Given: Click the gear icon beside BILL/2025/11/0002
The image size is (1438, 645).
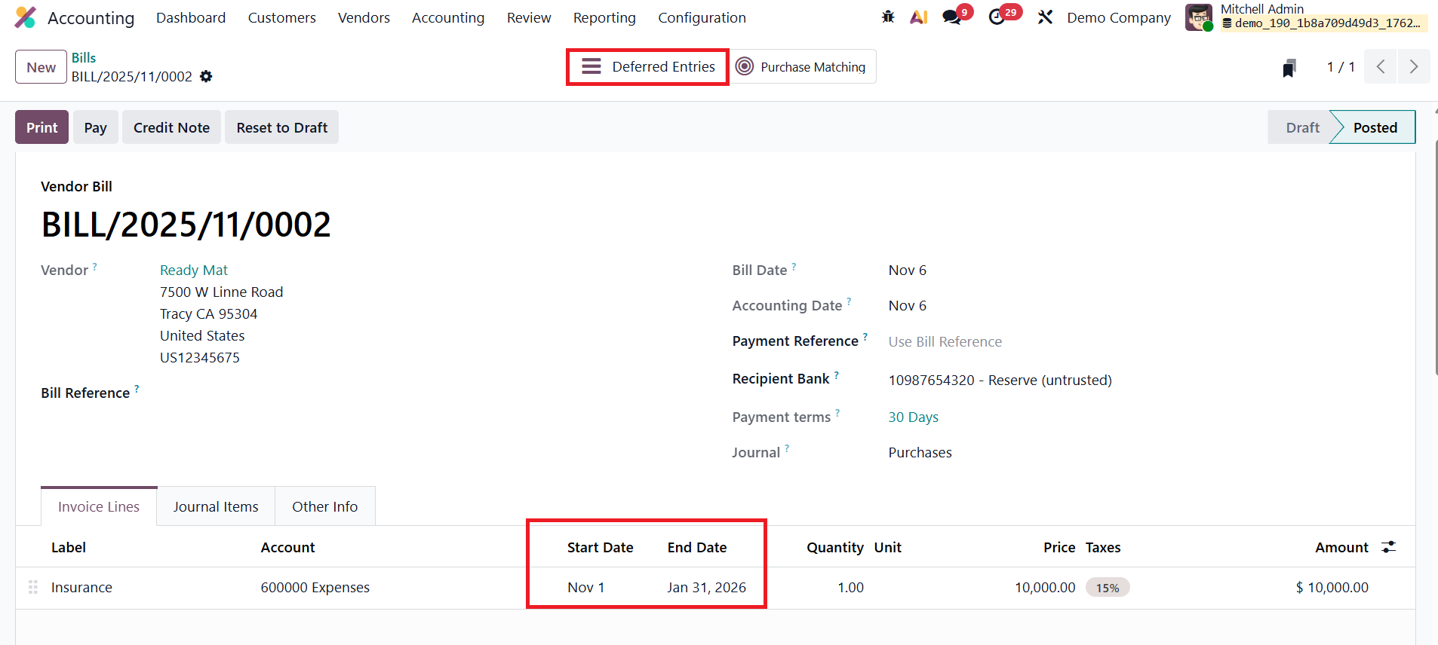Looking at the screenshot, I should [x=206, y=76].
